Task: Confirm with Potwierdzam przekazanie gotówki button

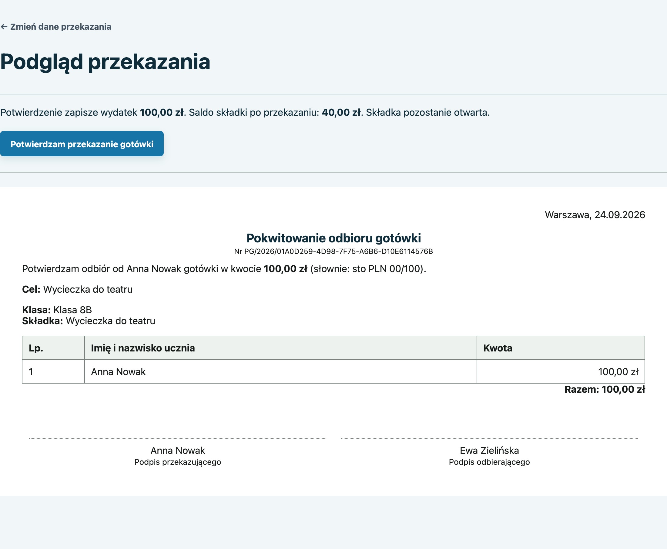Action: (82, 144)
